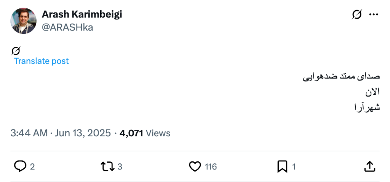Screen dimensions: 390x182
Task: Click the Translate post link
Action: coord(42,61)
